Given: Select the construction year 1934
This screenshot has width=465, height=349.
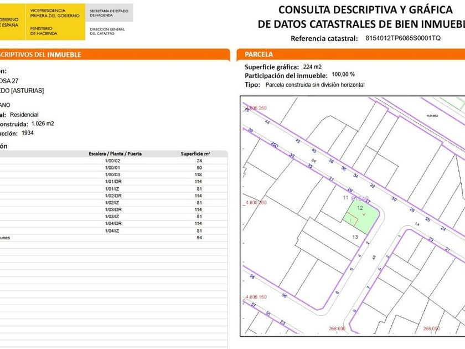Looking at the screenshot, I should point(28,133).
